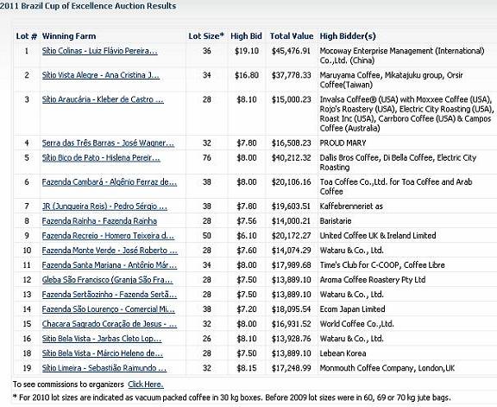This screenshot has width=497, height=407.
Task: Select the Winning Farm column header
Action: pyautogui.click(x=69, y=36)
